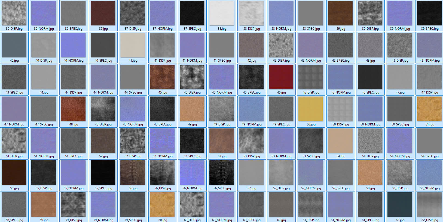443x222 pixels.
Task: Select the 58_SPEC.jpg label
Action: pyautogui.click(x=14, y=220)
